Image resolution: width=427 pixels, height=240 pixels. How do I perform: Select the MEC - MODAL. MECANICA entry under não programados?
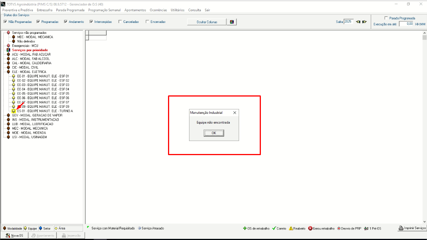click(35, 37)
